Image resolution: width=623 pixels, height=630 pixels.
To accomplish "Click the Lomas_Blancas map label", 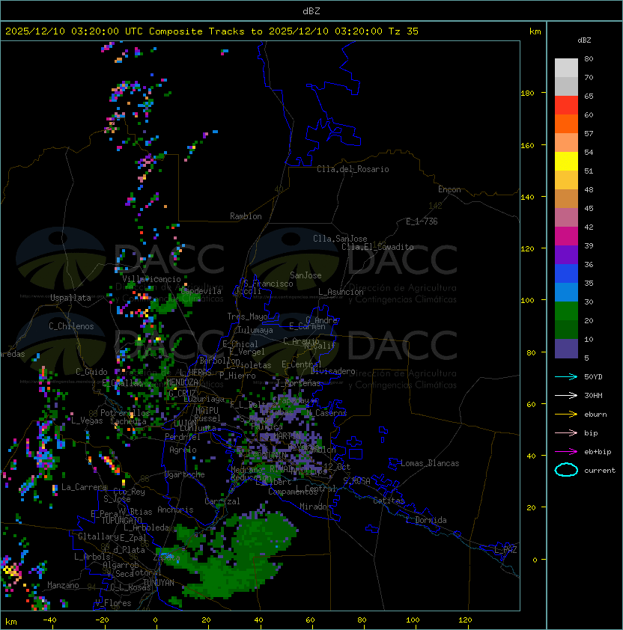I will click(x=430, y=463).
